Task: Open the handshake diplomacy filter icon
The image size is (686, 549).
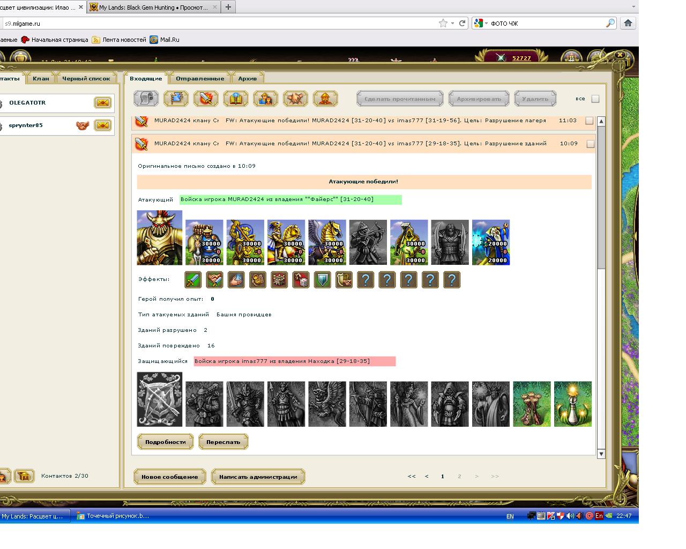Action: coord(295,99)
